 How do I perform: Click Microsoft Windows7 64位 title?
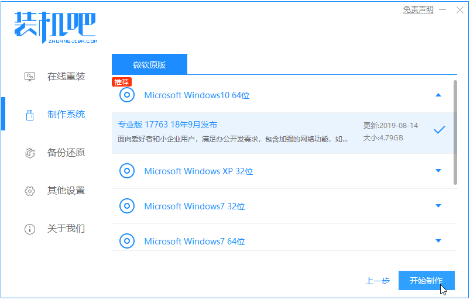tap(194, 241)
